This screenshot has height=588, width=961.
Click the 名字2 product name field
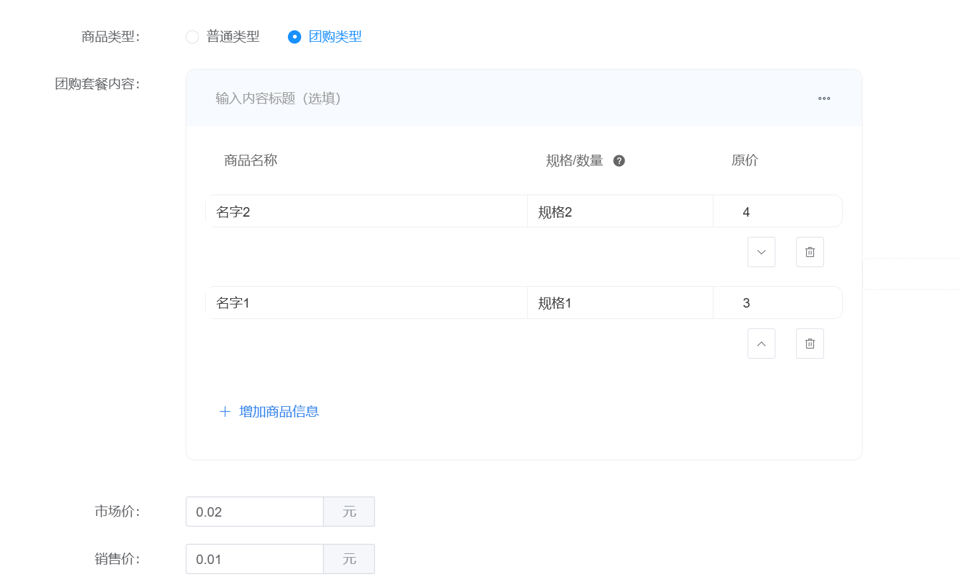(x=366, y=212)
